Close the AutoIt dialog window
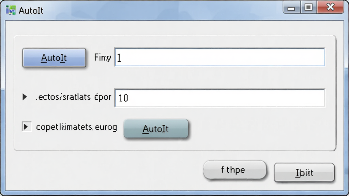This screenshot has width=349, height=196. [x=330, y=7]
